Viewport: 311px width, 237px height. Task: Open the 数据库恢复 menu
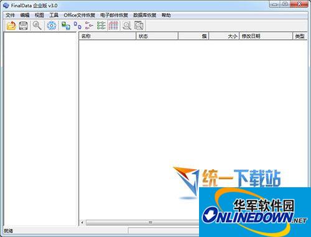click(x=144, y=15)
